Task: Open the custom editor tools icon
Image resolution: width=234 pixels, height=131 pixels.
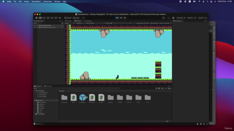Action: pyautogui.click(x=60, y=18)
